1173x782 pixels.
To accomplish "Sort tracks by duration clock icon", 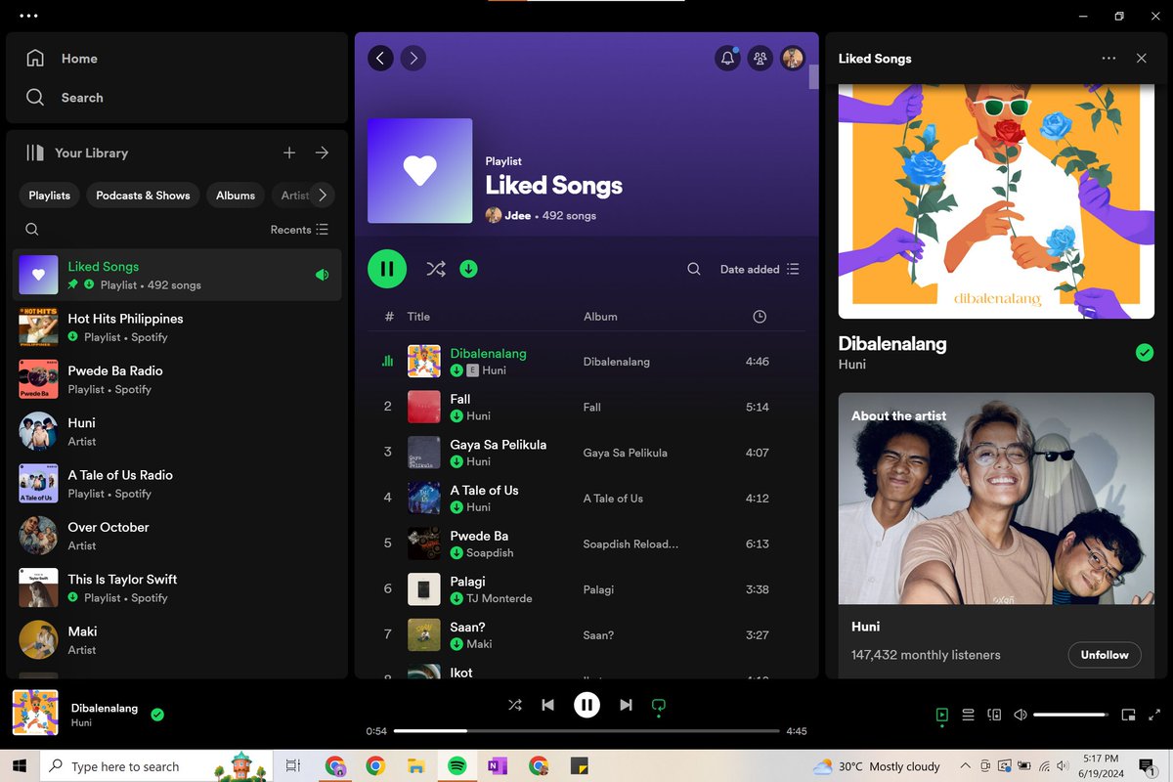I will coord(760,317).
